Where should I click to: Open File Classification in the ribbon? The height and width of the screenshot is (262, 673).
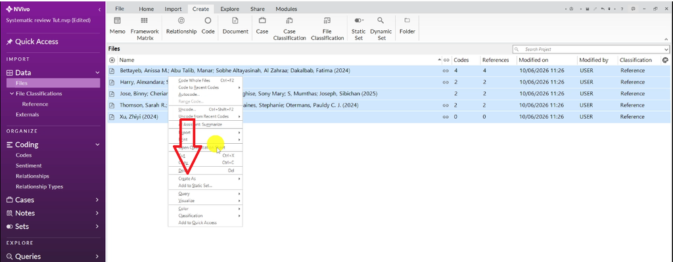tap(327, 28)
